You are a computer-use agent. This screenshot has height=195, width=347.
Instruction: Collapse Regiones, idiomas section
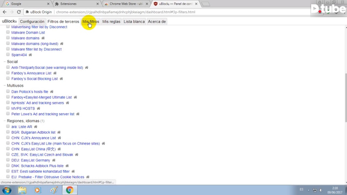tap(4, 121)
